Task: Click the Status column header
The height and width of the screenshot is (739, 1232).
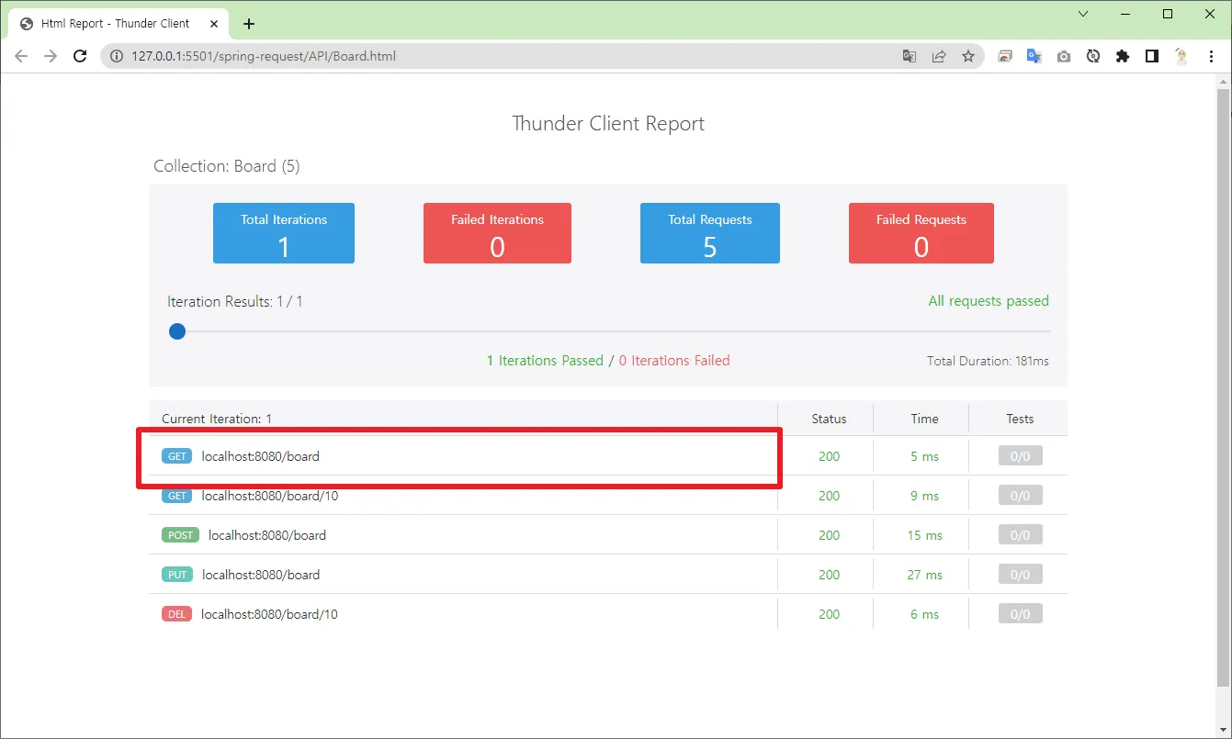Action: [x=829, y=419]
